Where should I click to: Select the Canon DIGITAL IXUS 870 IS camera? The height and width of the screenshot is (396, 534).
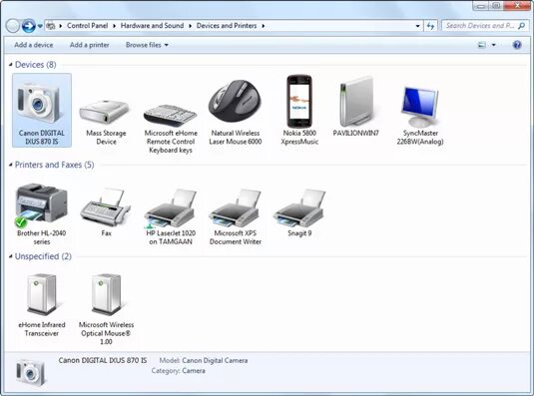[x=42, y=111]
